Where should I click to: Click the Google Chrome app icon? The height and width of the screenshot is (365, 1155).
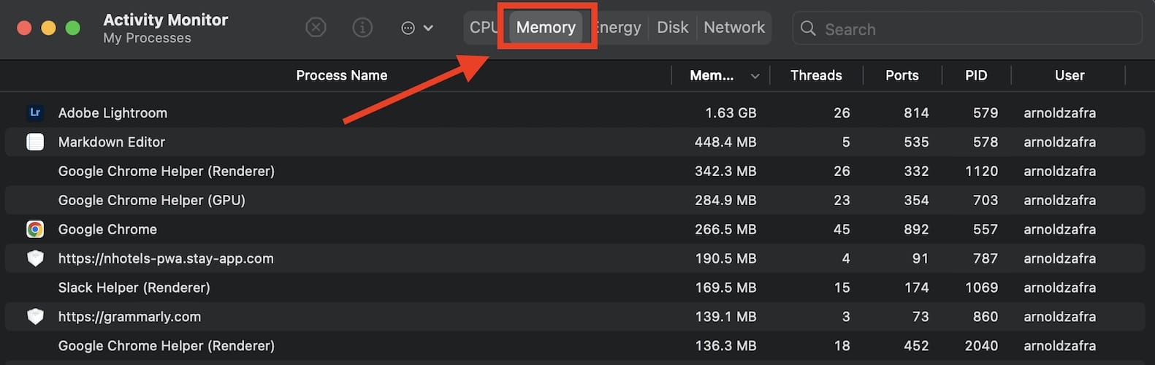[x=35, y=229]
